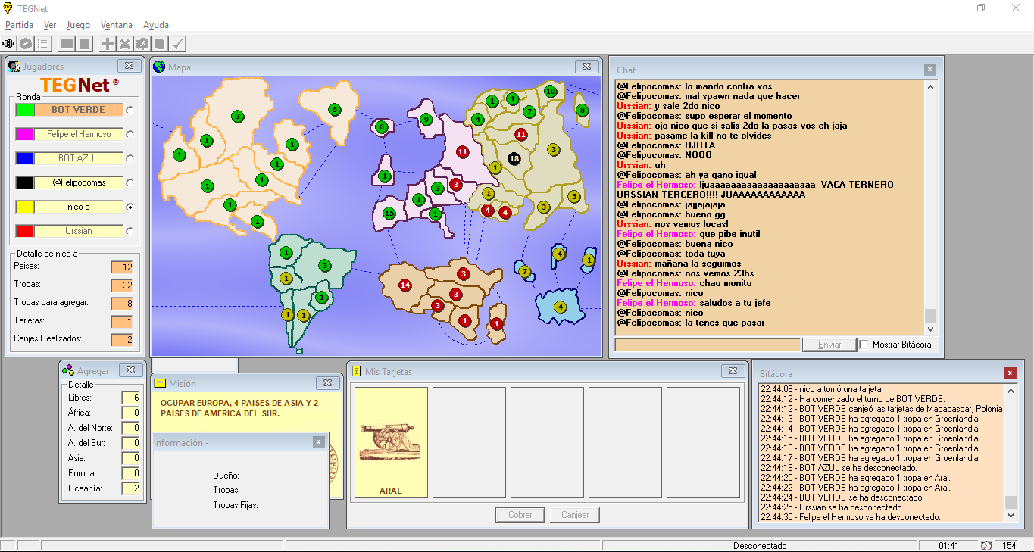This screenshot has width=1034, height=552.
Task: Click the blue BOT AZUL color swatch
Action: click(x=24, y=158)
